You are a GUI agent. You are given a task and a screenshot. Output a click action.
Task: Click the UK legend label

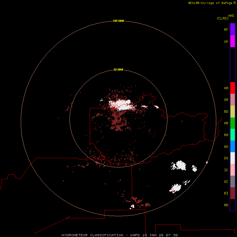click(226, 42)
